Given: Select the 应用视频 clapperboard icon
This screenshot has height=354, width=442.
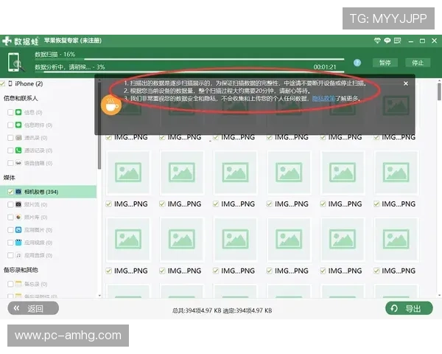Looking at the screenshot, I should [18, 243].
